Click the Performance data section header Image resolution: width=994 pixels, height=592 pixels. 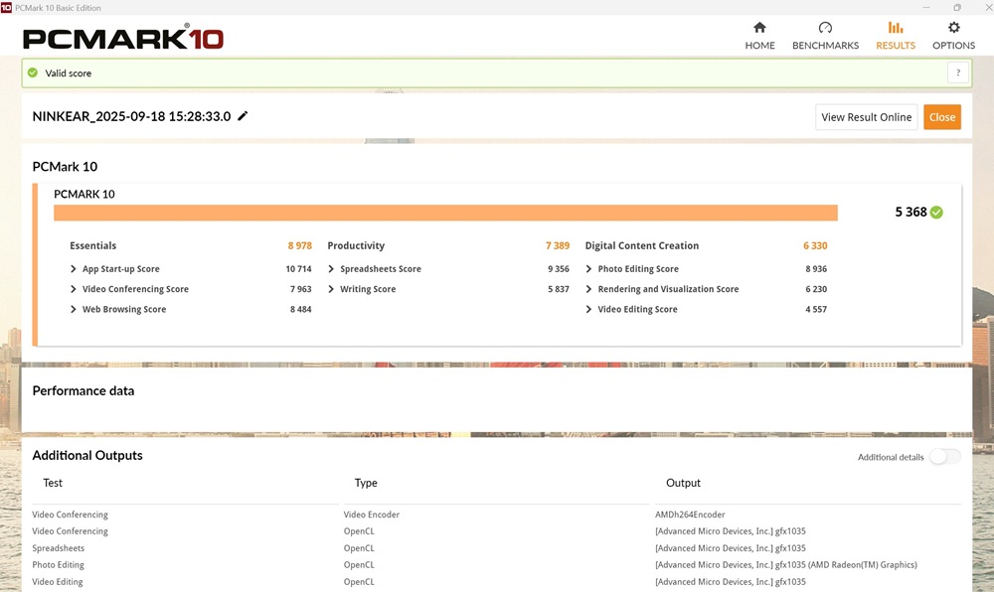83,391
